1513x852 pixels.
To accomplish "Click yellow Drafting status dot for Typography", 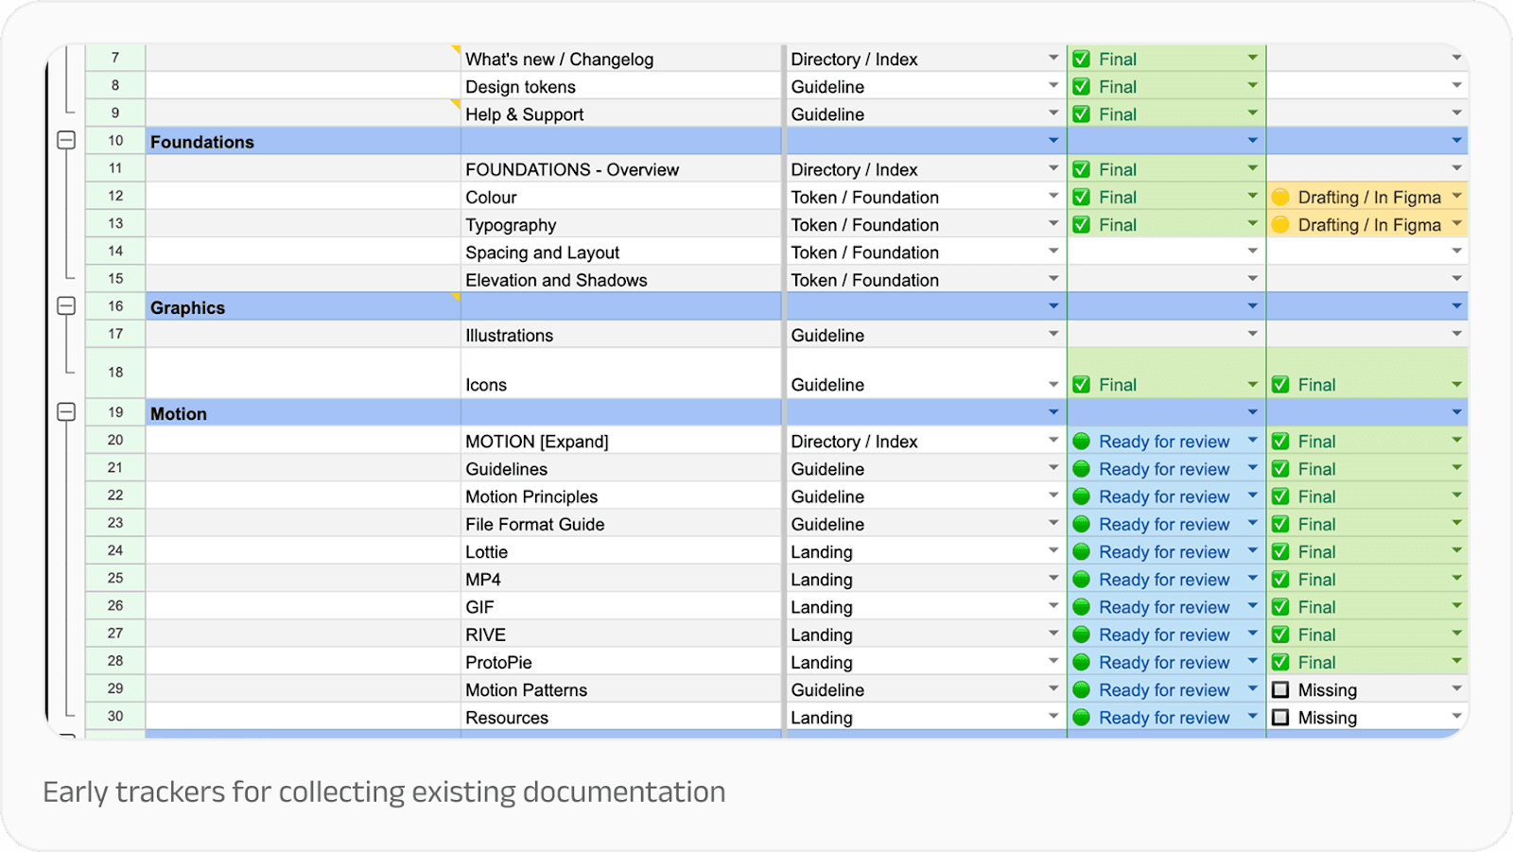I will coord(1280,224).
